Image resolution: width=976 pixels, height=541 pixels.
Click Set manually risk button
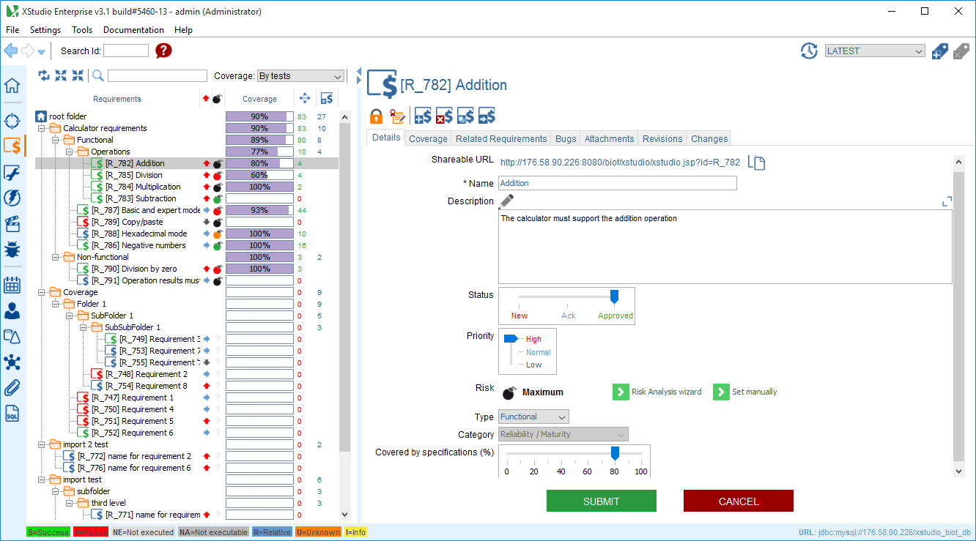(x=746, y=392)
